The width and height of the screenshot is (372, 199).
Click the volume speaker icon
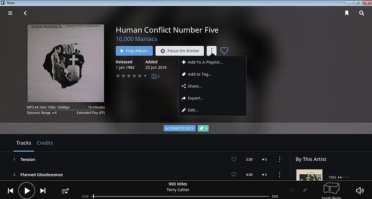pos(360,191)
